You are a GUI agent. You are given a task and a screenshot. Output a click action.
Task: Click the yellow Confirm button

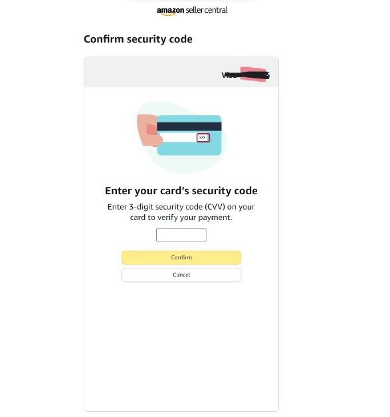[181, 257]
